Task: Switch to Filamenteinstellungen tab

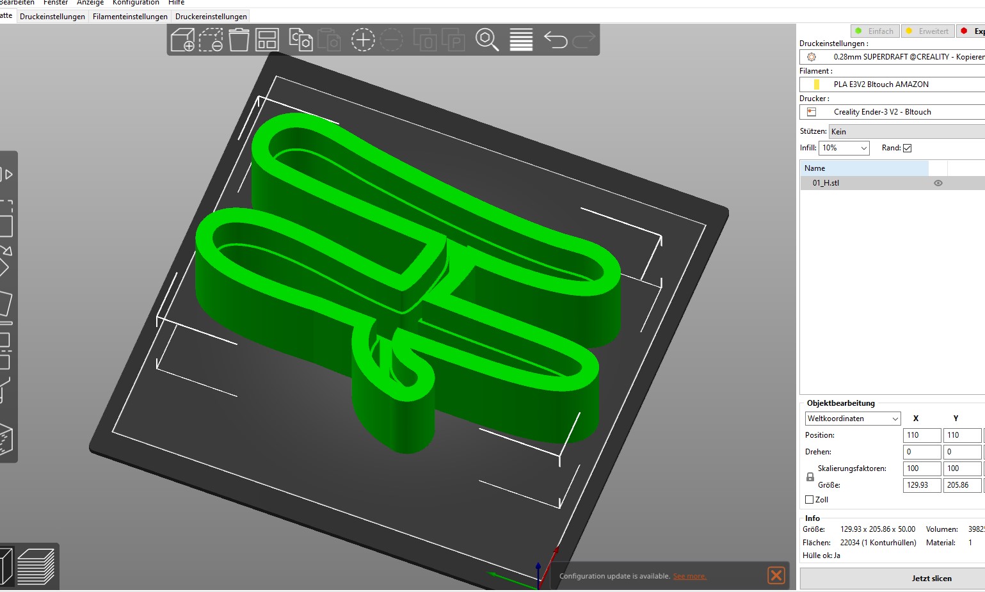Action: [130, 17]
